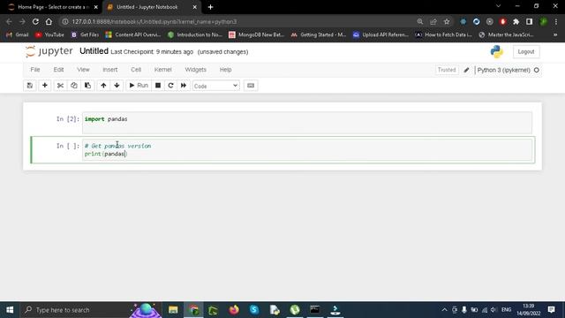The height and width of the screenshot is (318, 565).
Task: Open the command palette keyboard icon
Action: pos(251,86)
